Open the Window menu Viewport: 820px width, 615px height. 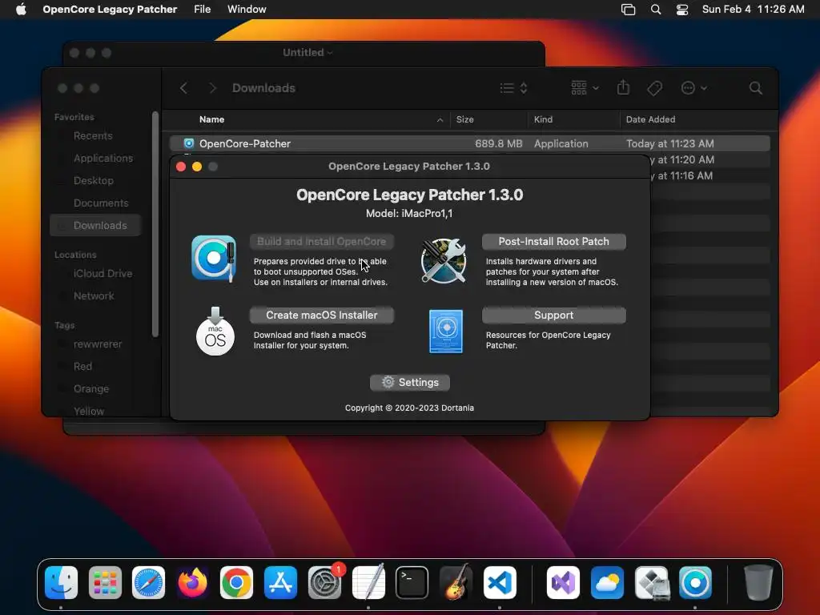point(247,10)
